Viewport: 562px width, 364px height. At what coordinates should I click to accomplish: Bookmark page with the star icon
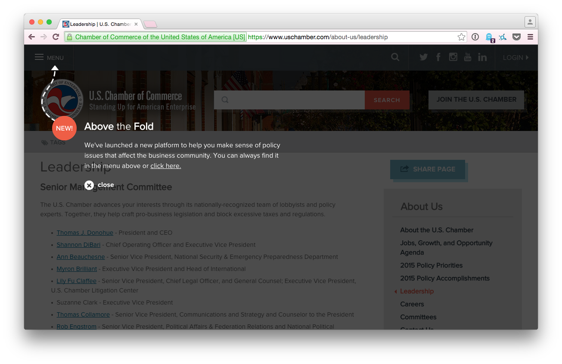click(x=461, y=37)
